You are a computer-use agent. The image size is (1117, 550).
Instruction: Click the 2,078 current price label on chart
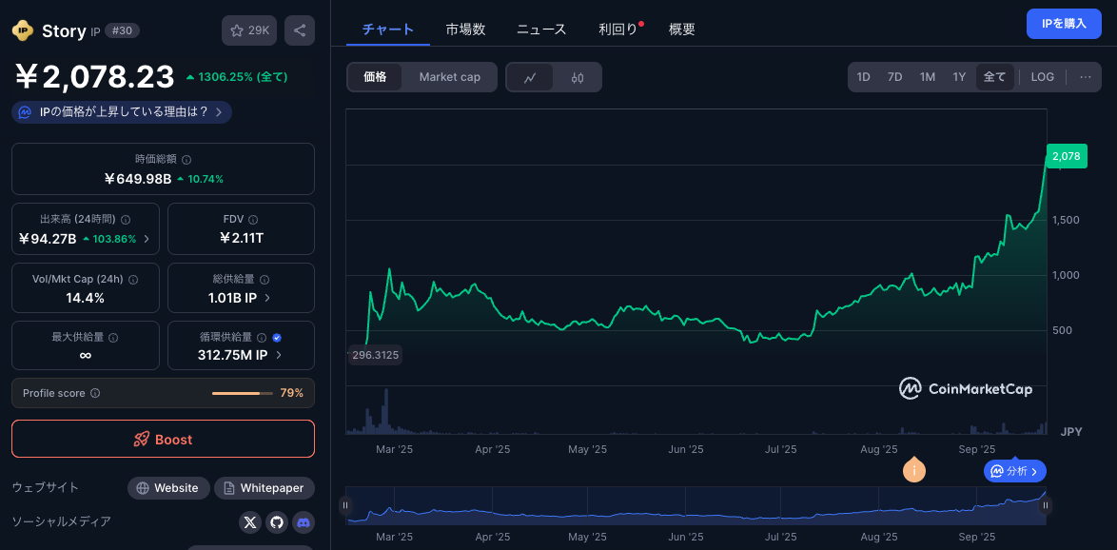(x=1067, y=156)
